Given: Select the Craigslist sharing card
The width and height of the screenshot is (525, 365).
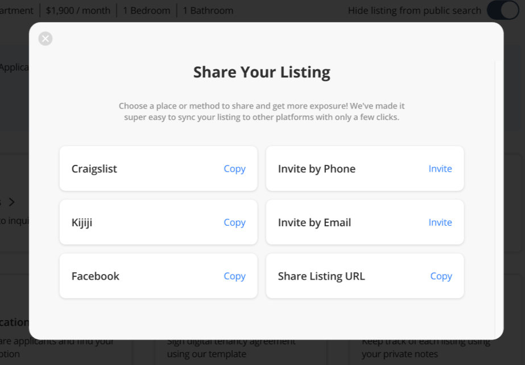Looking at the screenshot, I should point(158,169).
